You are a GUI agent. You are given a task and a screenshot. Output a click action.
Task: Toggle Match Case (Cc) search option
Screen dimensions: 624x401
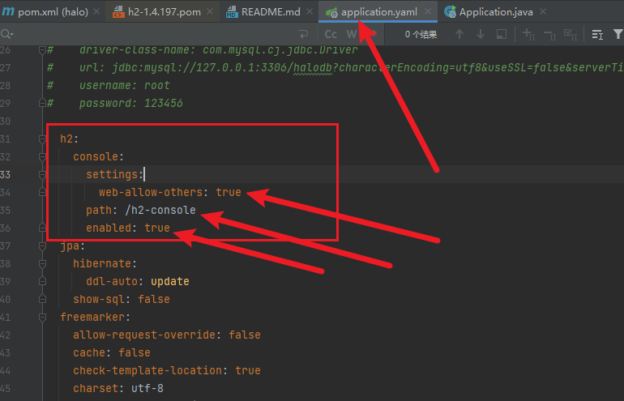tap(331, 34)
